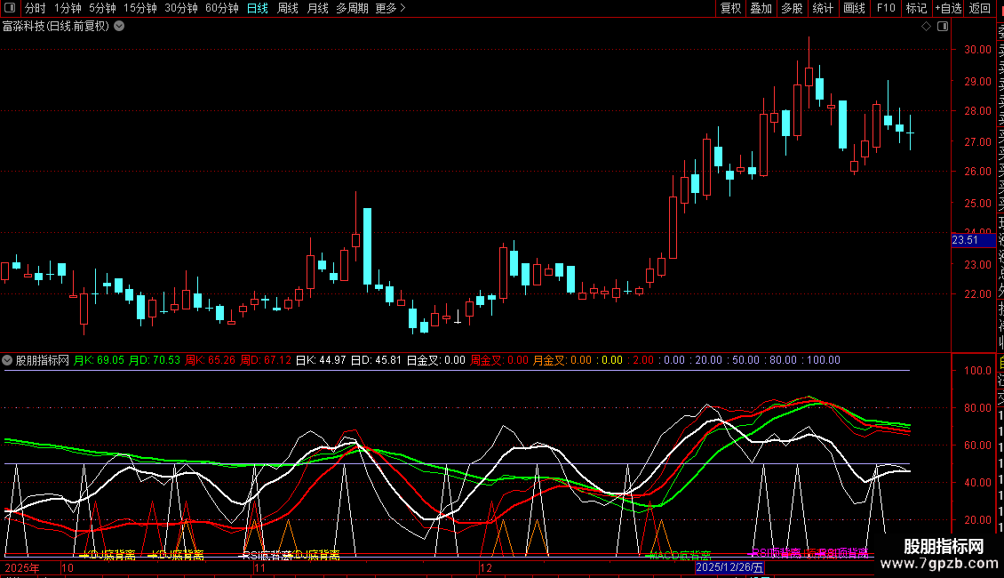Open the 富淼科技 chart settings dropdown arrow
This screenshot has width=1004, height=578.
coord(119,27)
